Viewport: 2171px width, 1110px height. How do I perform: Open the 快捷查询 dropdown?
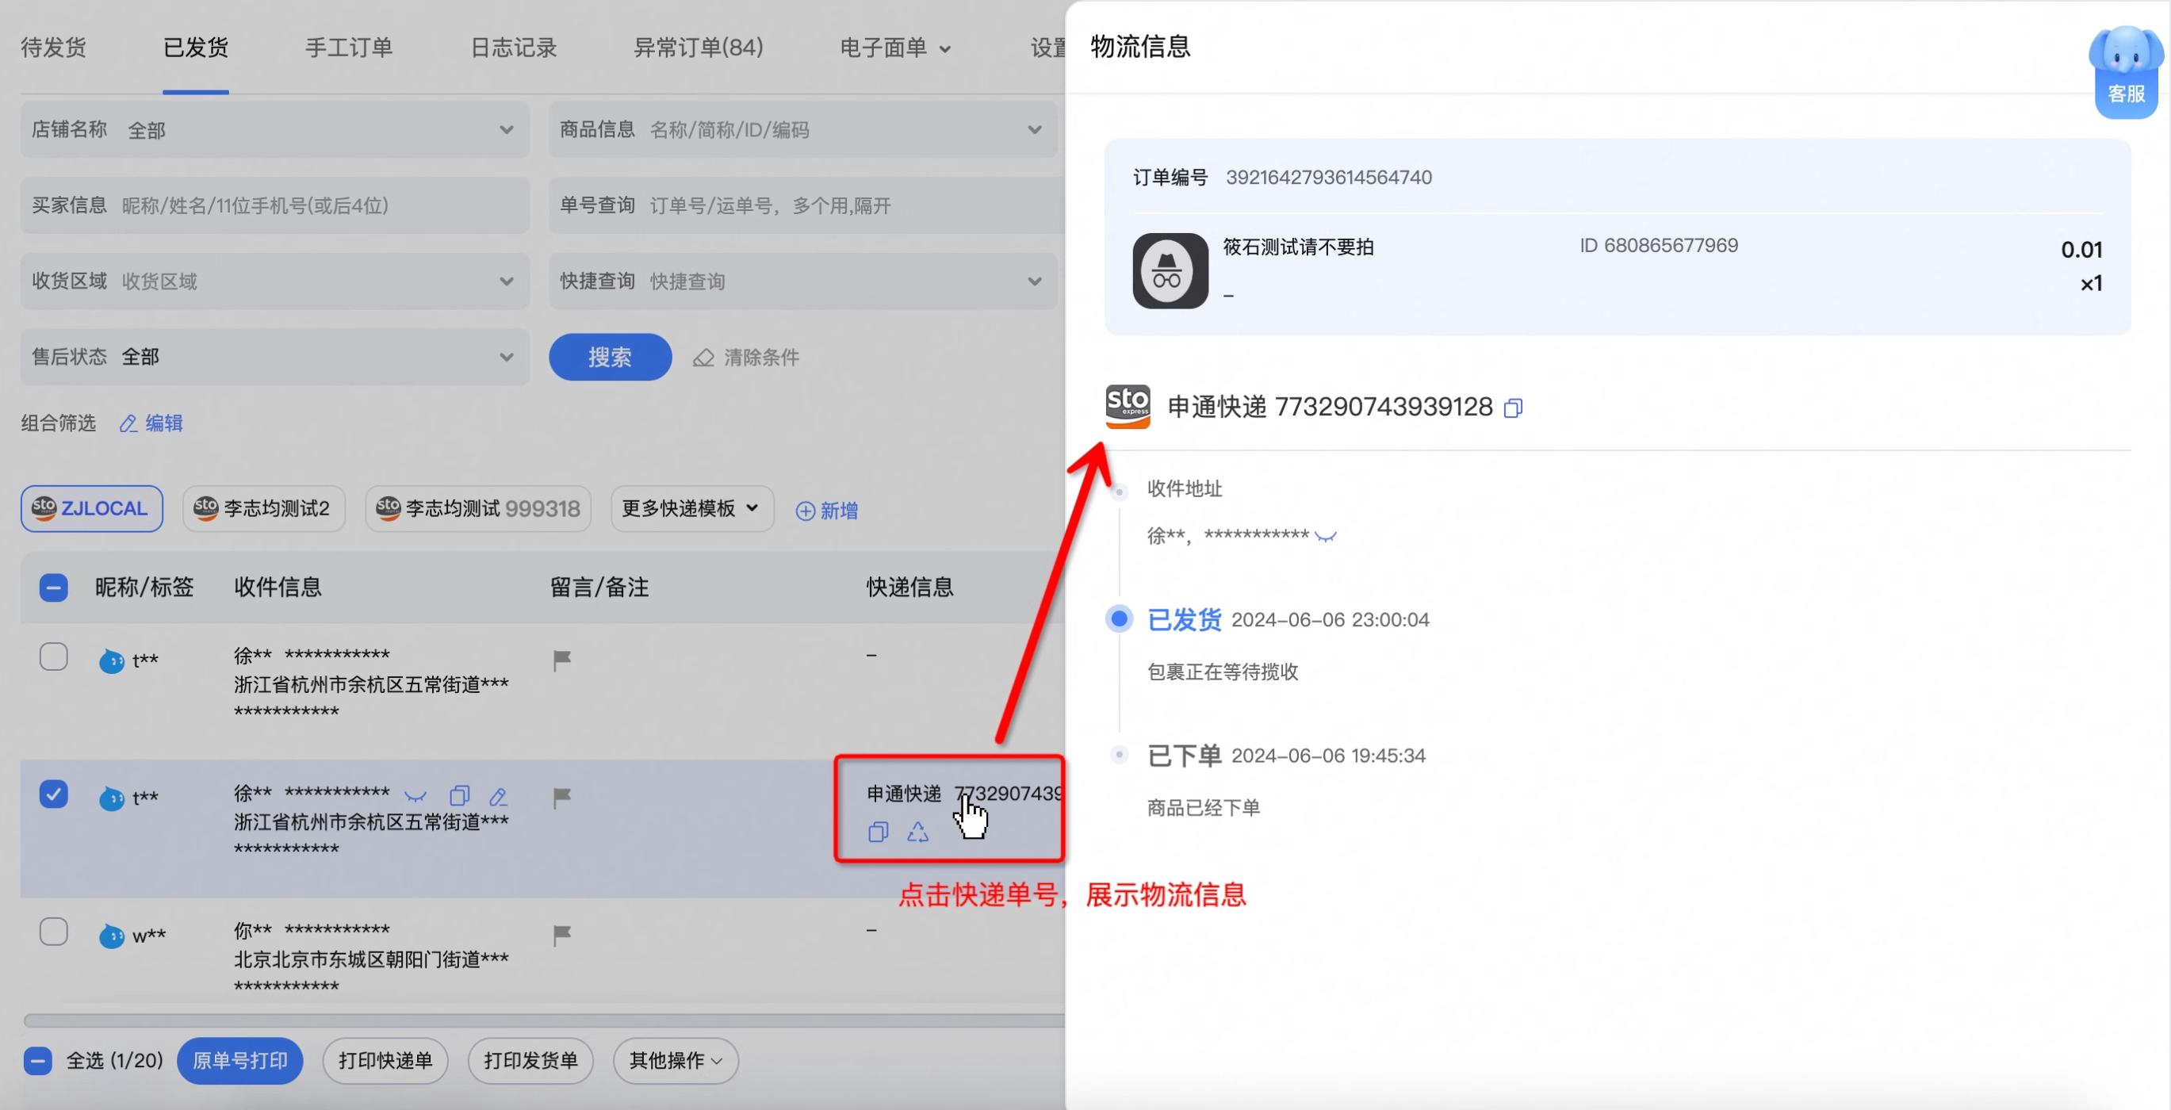coord(802,281)
